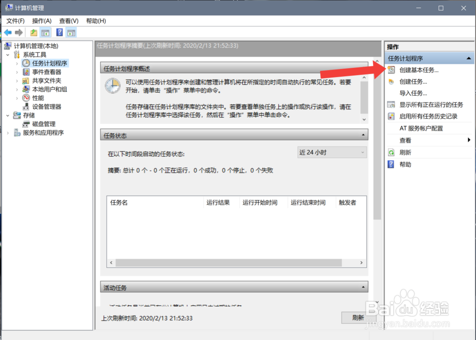Viewport: 476px width, 340px height.
Task: Toggle the console tree via its toolbar icon
Action: [x=44, y=32]
